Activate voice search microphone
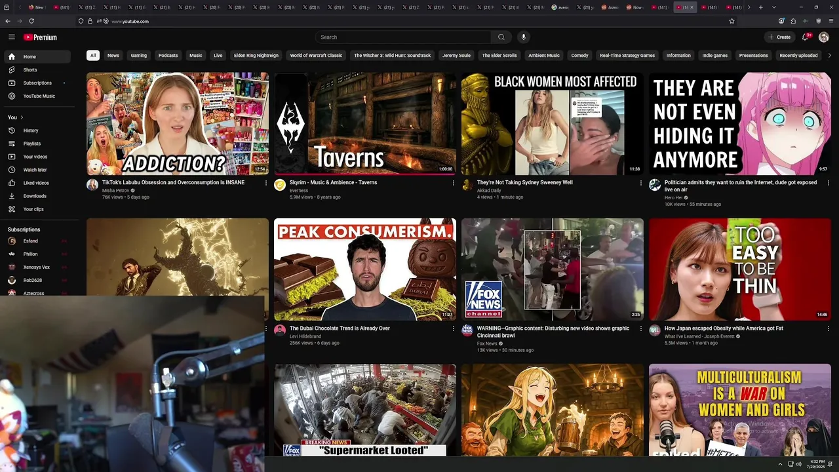The height and width of the screenshot is (472, 839). [523, 37]
